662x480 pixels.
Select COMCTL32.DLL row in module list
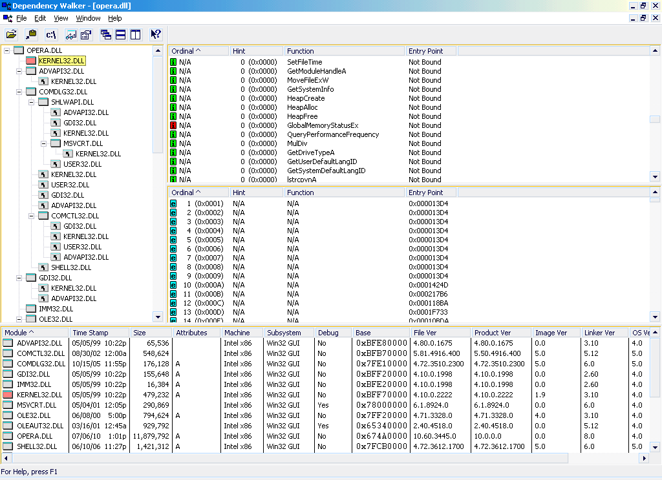326,353
